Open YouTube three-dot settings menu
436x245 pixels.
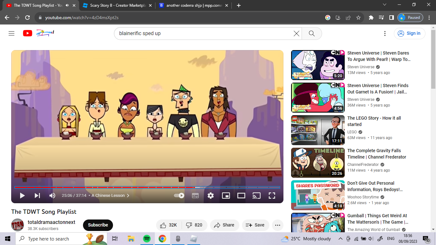[385, 33]
